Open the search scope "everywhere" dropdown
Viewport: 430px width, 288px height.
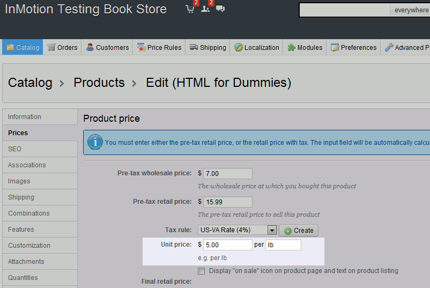click(x=411, y=10)
